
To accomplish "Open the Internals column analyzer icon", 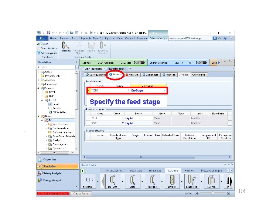I will pyautogui.click(x=66, y=47).
